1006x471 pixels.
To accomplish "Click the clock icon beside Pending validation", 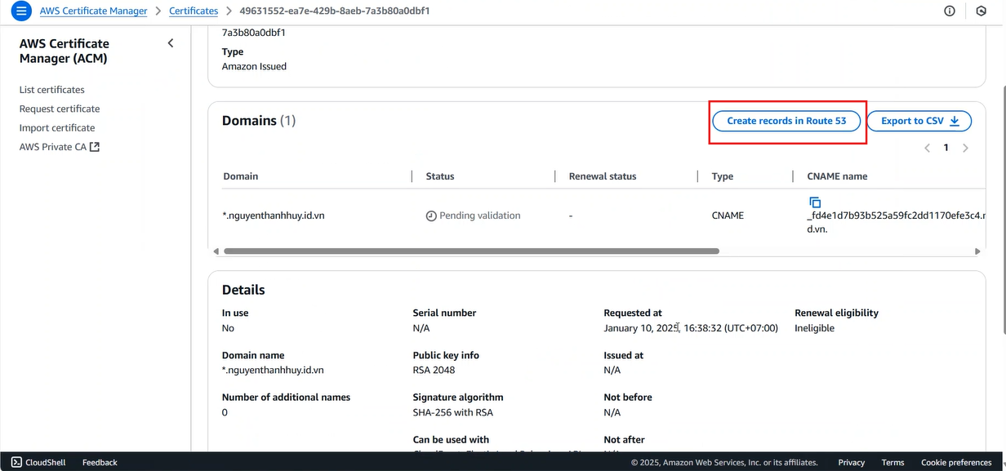I will [431, 216].
